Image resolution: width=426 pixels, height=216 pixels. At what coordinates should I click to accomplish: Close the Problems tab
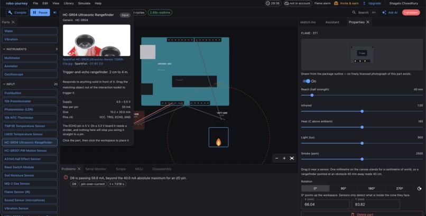(x=79, y=169)
